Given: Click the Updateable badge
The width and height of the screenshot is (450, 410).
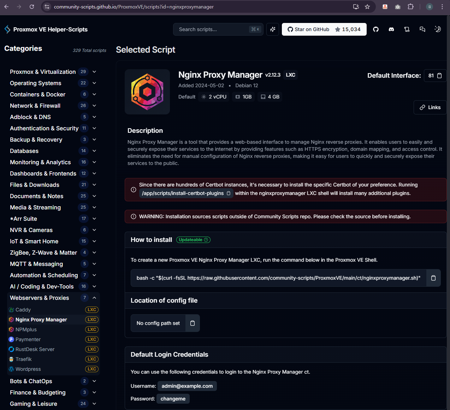Looking at the screenshot, I should [193, 240].
